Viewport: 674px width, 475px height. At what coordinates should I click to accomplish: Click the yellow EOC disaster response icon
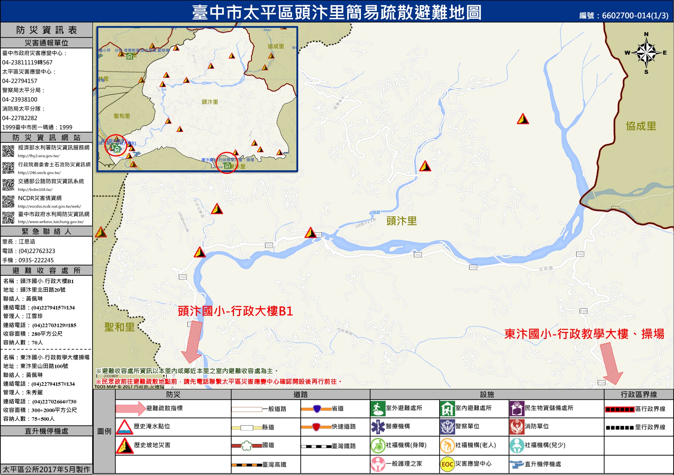[x=447, y=464]
